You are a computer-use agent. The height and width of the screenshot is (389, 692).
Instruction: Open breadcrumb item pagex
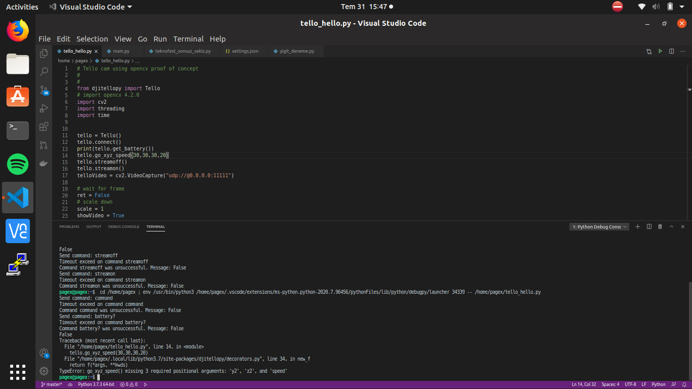tap(81, 60)
